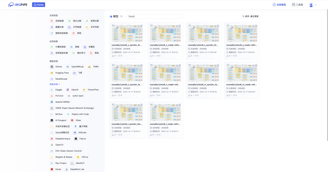
Task: Click the Apache MXNet source icon
Action: click(52, 102)
